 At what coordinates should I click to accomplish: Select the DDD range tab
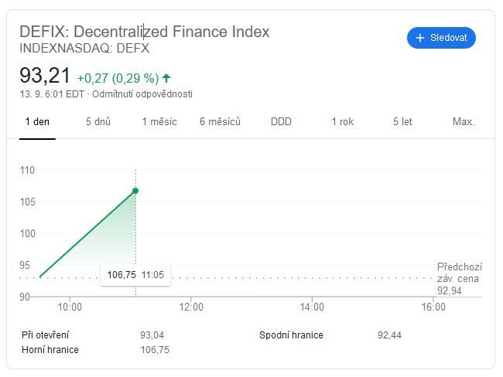pyautogui.click(x=281, y=122)
